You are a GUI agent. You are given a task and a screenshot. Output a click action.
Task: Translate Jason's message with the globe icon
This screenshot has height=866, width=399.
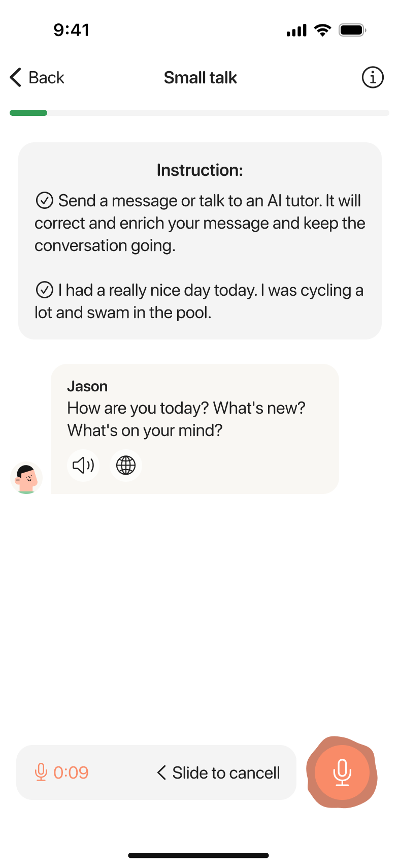tap(126, 465)
